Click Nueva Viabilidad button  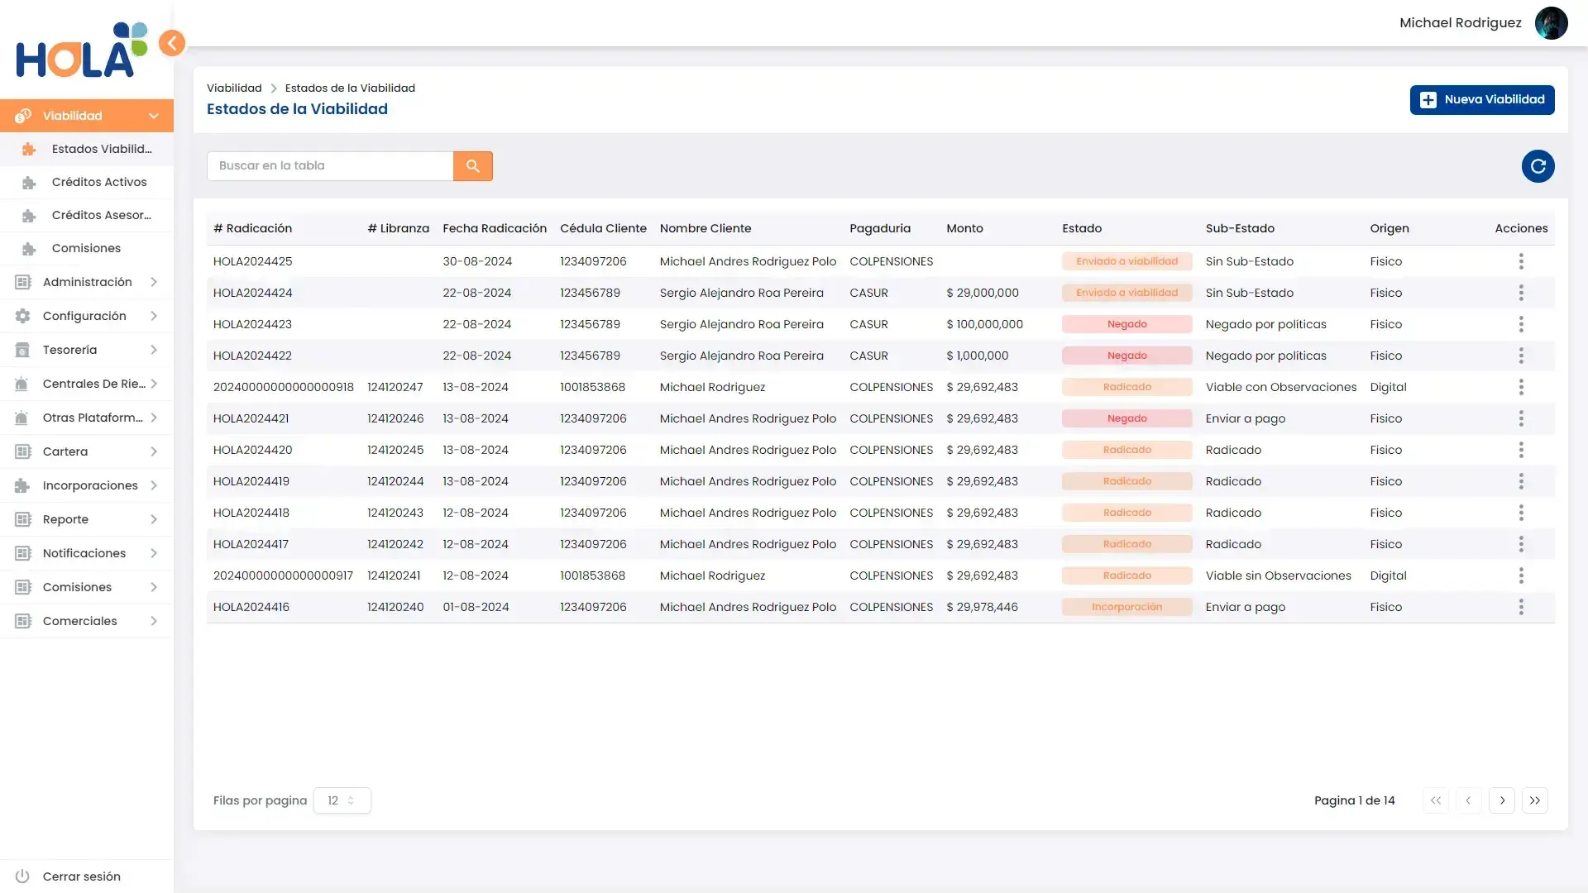(1482, 100)
